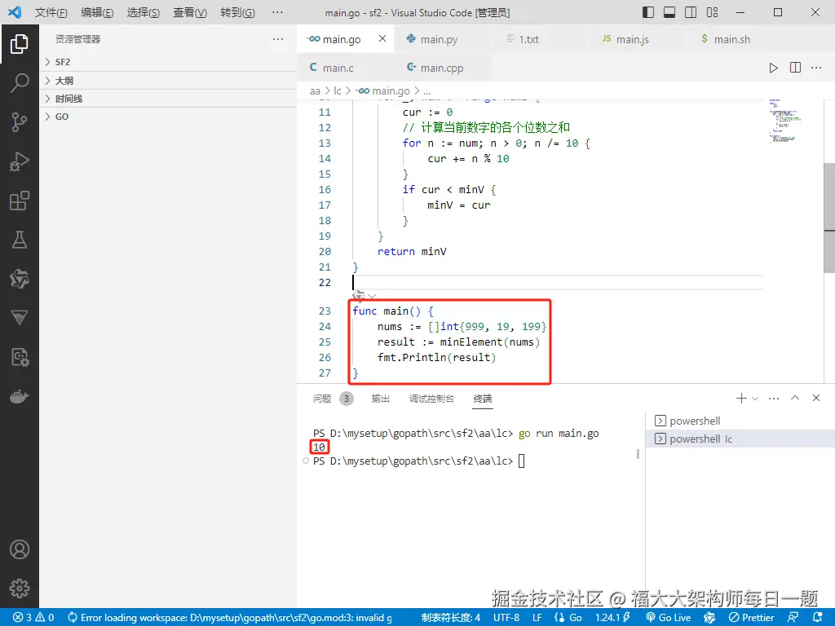Click the lc breadcrumb segment
The height and width of the screenshot is (626, 835).
[x=337, y=91]
